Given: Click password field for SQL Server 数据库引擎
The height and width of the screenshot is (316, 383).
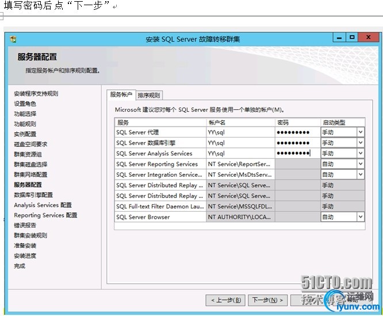Looking at the screenshot, I should tap(297, 143).
